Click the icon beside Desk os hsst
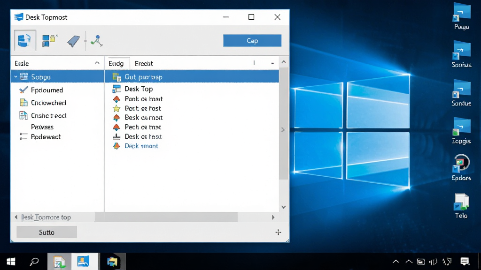The width and height of the screenshot is (481, 270). [x=116, y=136]
